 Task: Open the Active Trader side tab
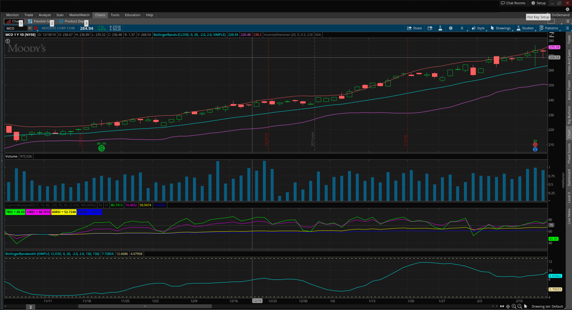[569, 90]
